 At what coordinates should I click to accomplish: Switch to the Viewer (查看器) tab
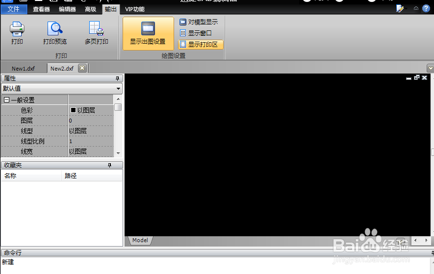(x=41, y=9)
